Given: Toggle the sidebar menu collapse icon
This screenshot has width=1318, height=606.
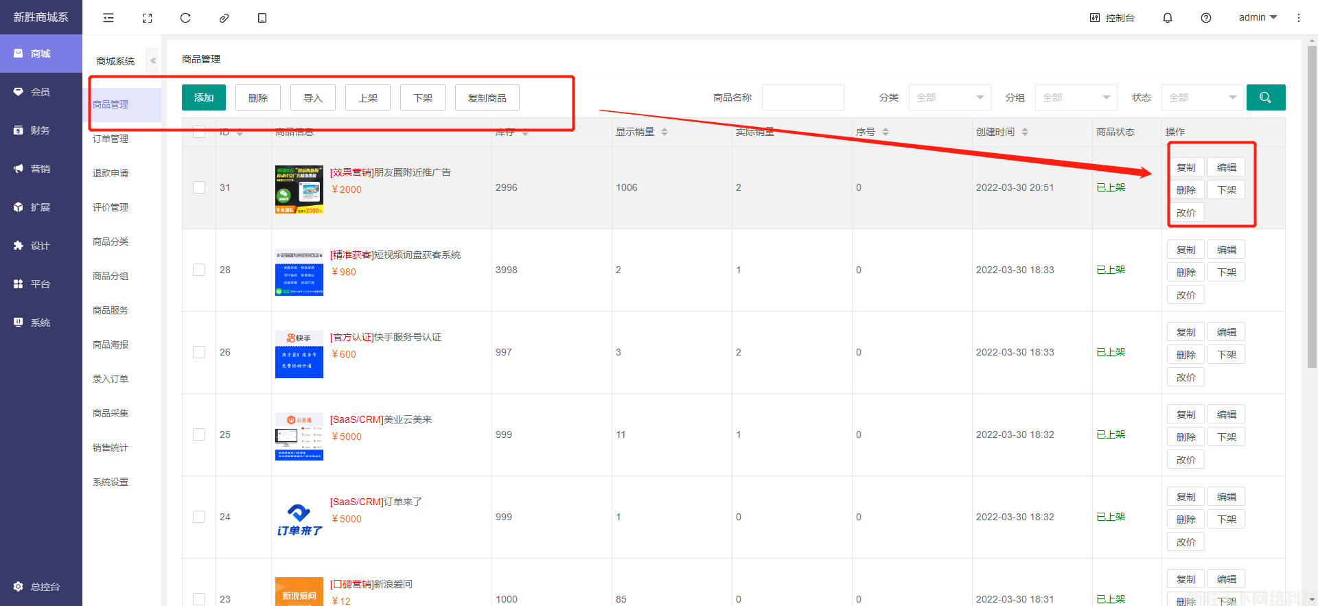Looking at the screenshot, I should tap(108, 18).
